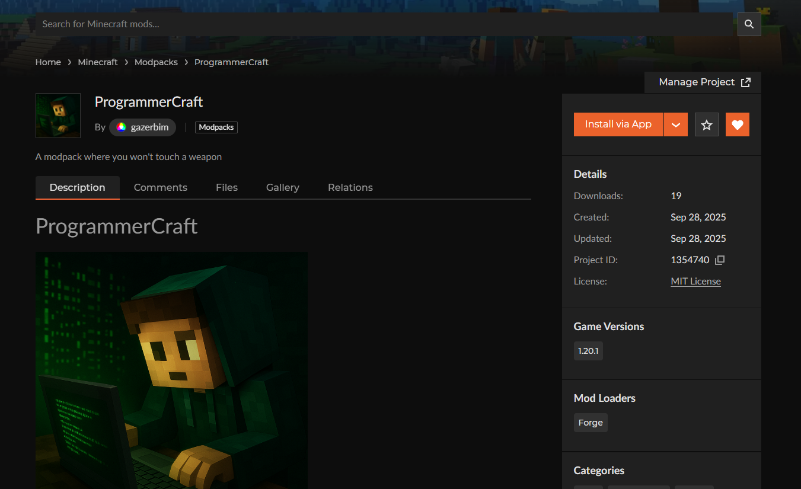Click gazerbim's rainbow avatar icon

(121, 127)
